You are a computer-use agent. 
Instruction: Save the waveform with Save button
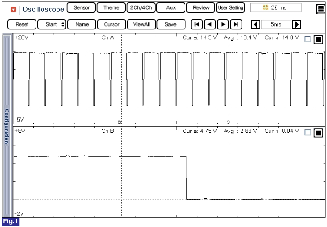click(171, 24)
